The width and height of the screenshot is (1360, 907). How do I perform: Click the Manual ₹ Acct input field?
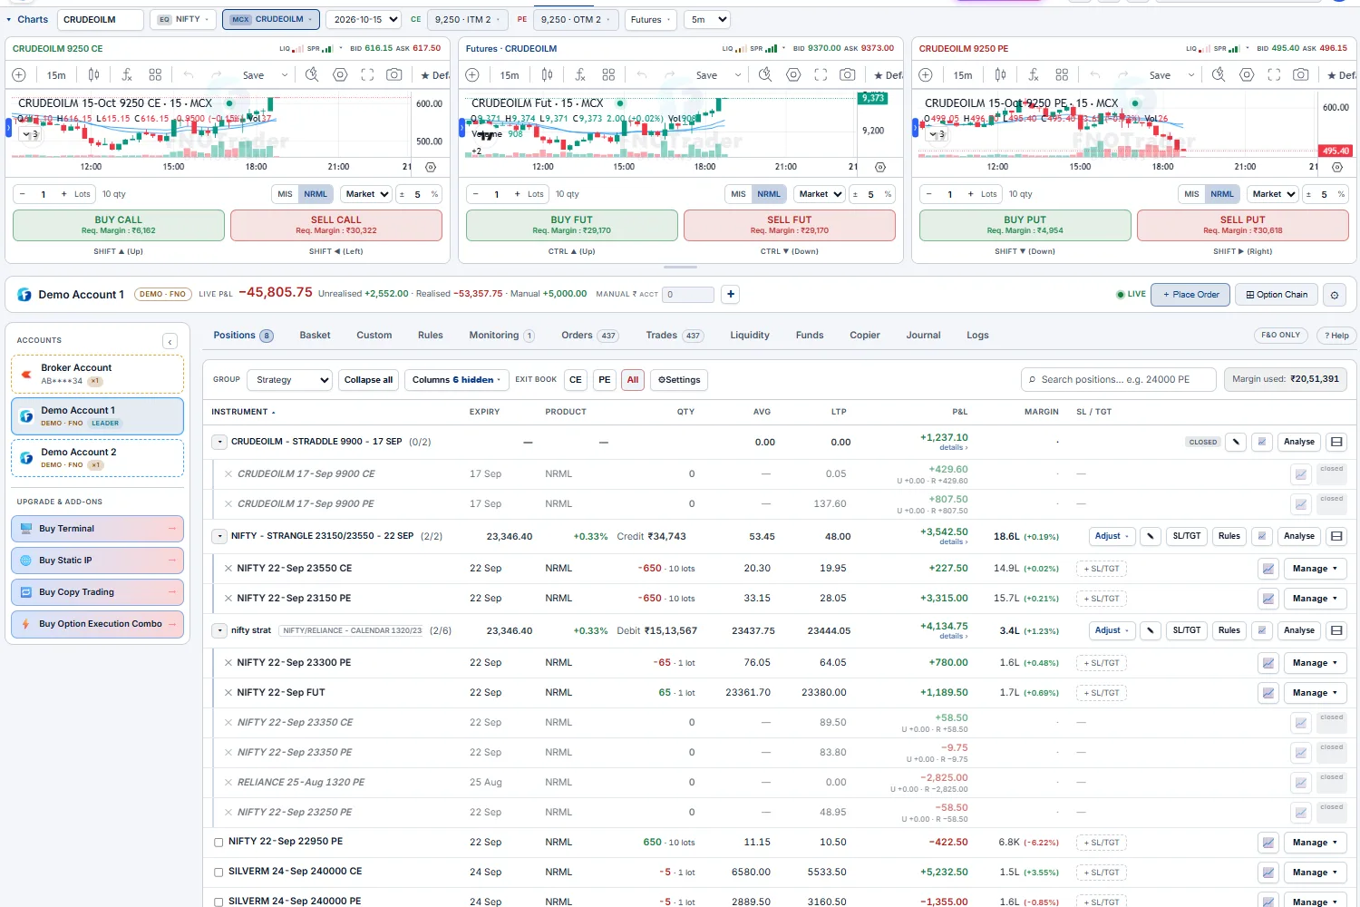point(688,294)
